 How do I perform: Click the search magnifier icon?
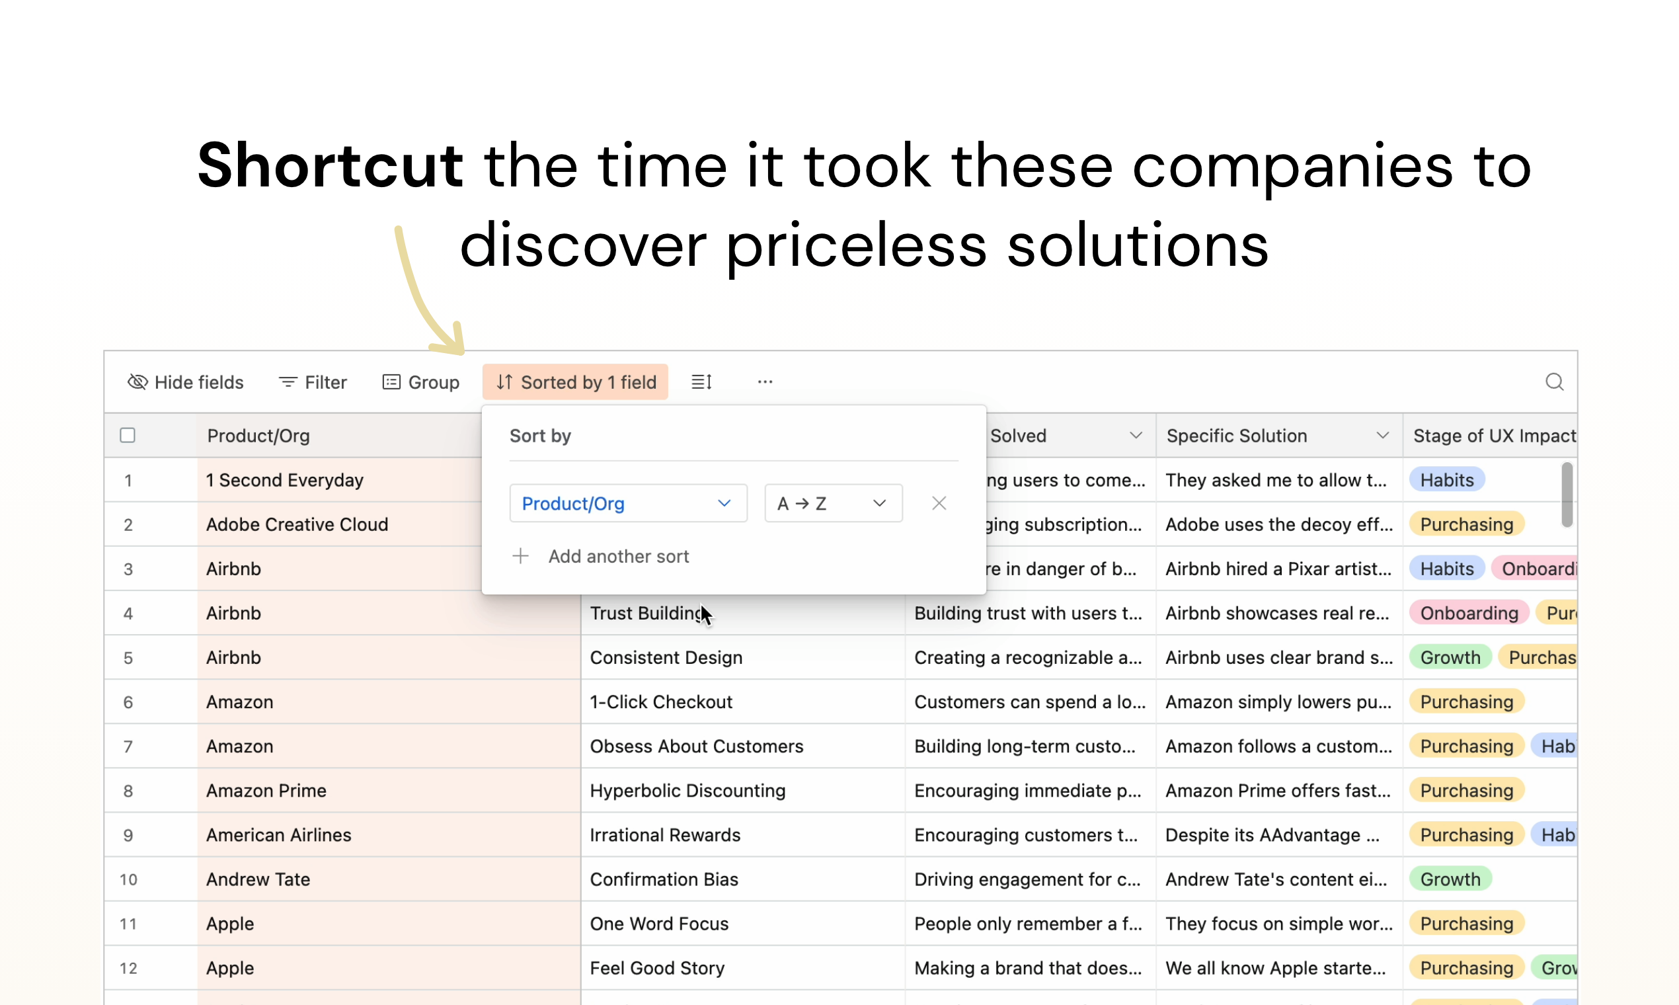[1555, 382]
